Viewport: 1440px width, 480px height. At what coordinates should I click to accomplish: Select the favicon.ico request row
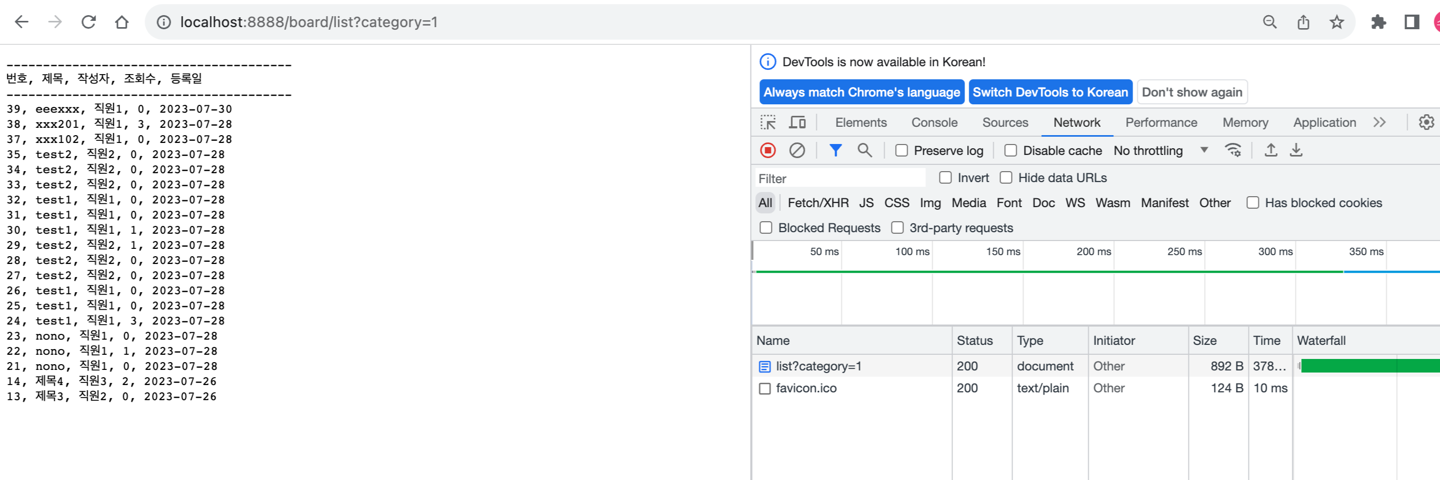click(x=1094, y=388)
